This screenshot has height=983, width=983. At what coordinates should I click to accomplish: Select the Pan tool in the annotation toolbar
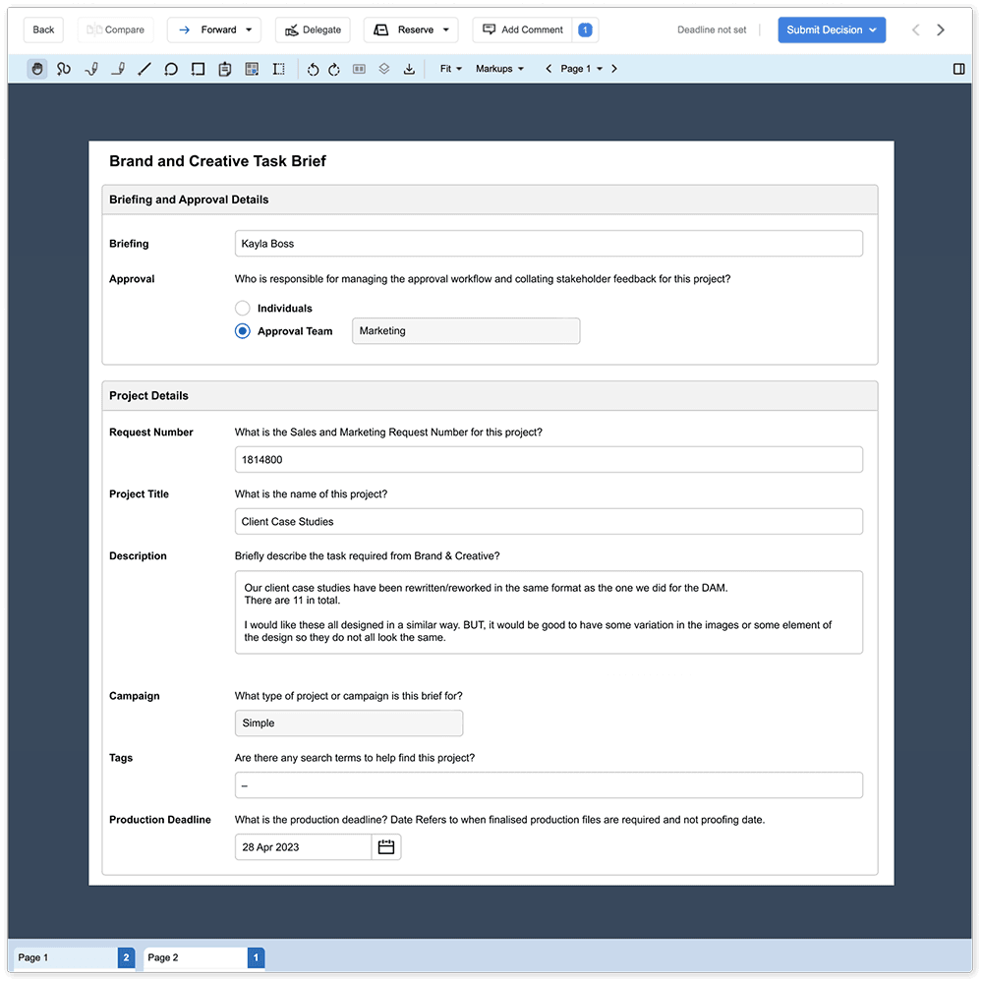pos(37,68)
